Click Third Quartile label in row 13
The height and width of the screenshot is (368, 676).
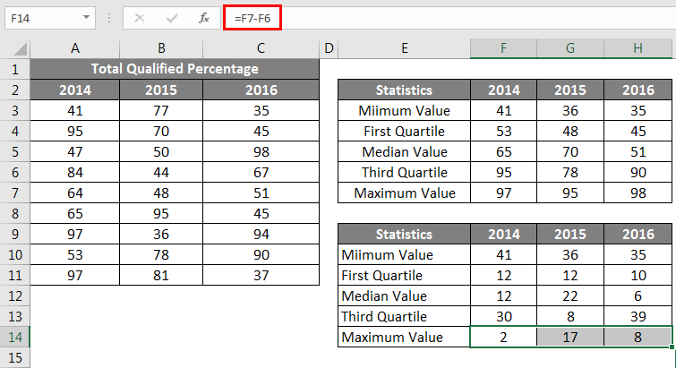pyautogui.click(x=405, y=317)
